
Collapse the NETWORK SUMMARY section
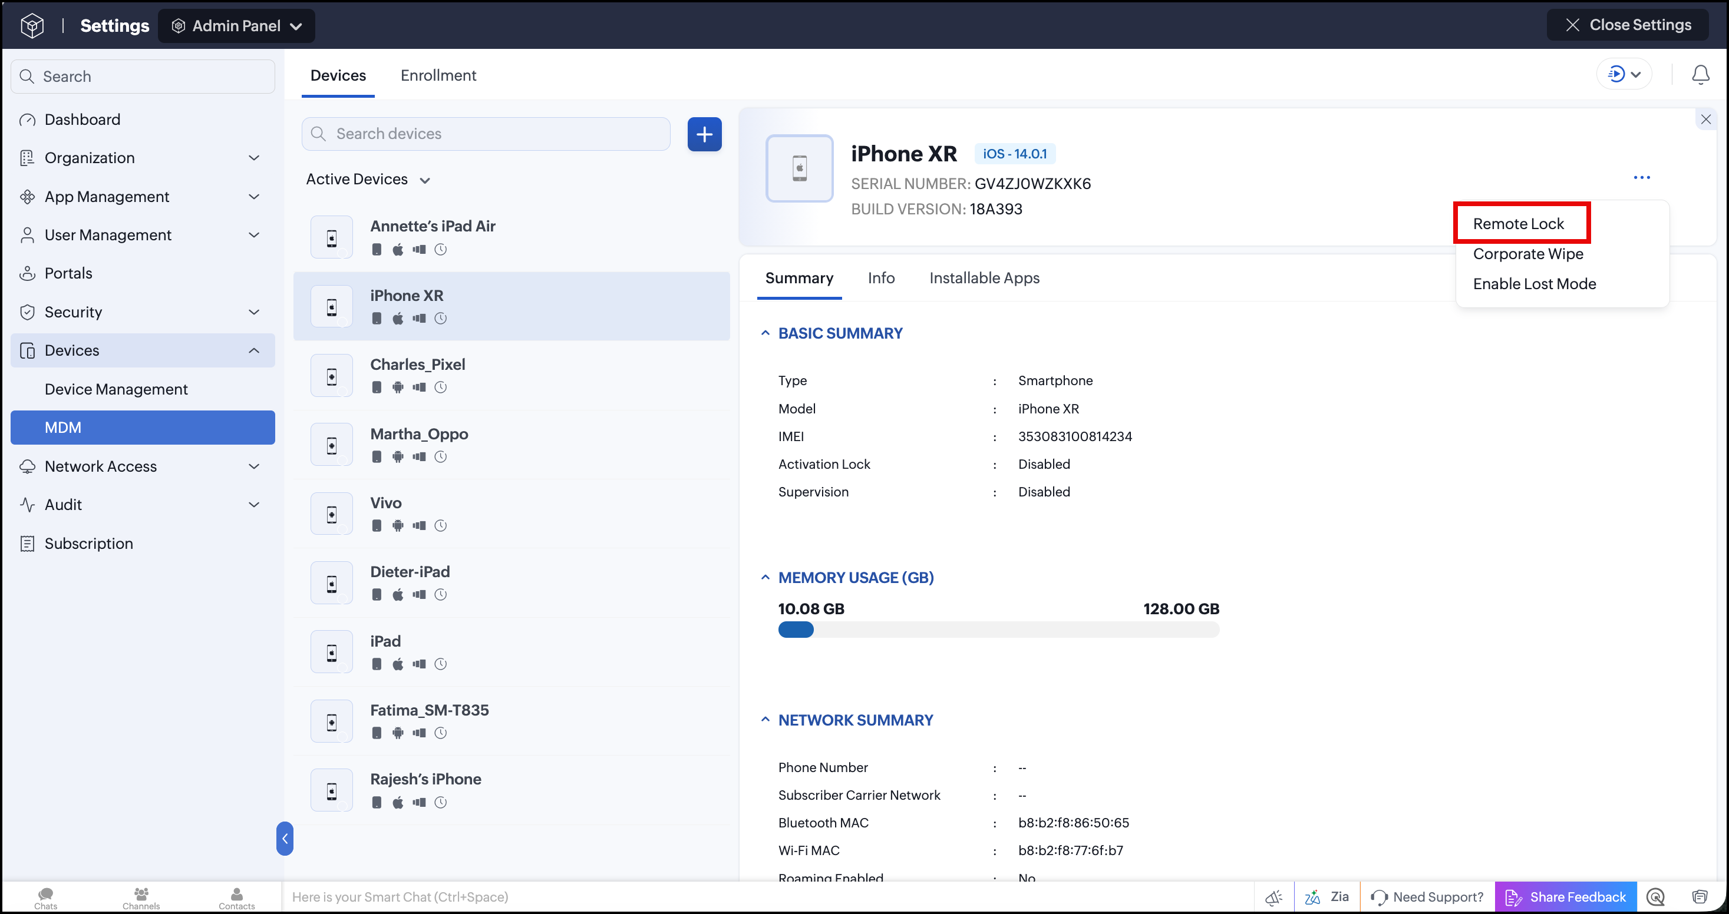point(764,720)
